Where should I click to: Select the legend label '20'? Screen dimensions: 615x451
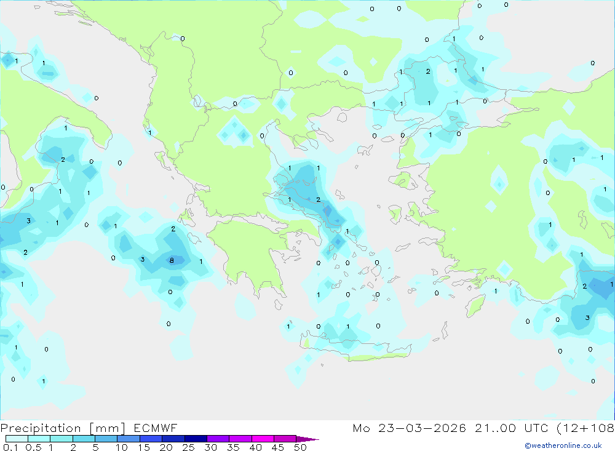coord(166,447)
